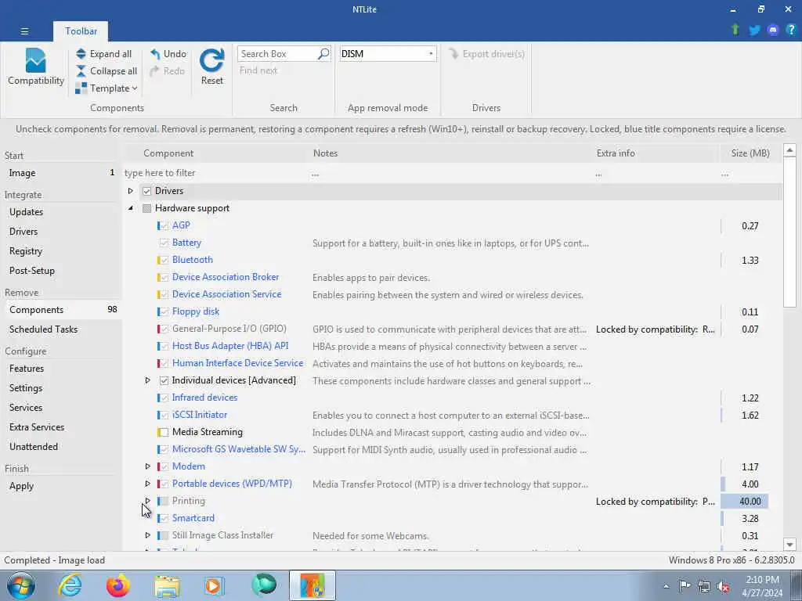Expand the Modem node
This screenshot has height=601, width=802.
(x=147, y=466)
